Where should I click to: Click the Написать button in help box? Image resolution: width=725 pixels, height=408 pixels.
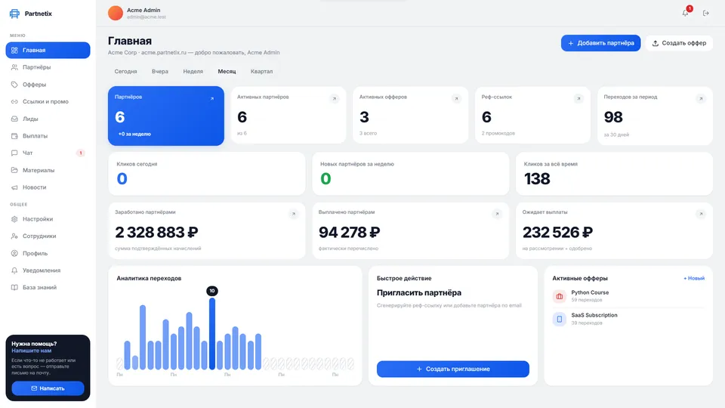pos(48,388)
